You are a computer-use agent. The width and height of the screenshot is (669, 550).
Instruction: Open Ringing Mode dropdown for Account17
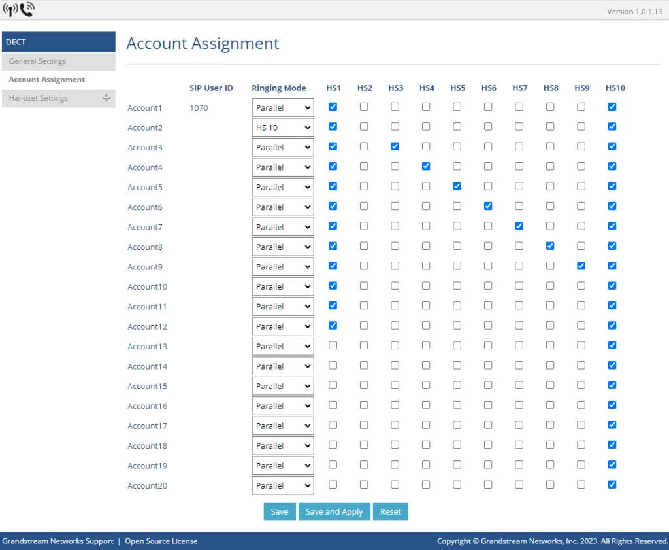coord(283,426)
